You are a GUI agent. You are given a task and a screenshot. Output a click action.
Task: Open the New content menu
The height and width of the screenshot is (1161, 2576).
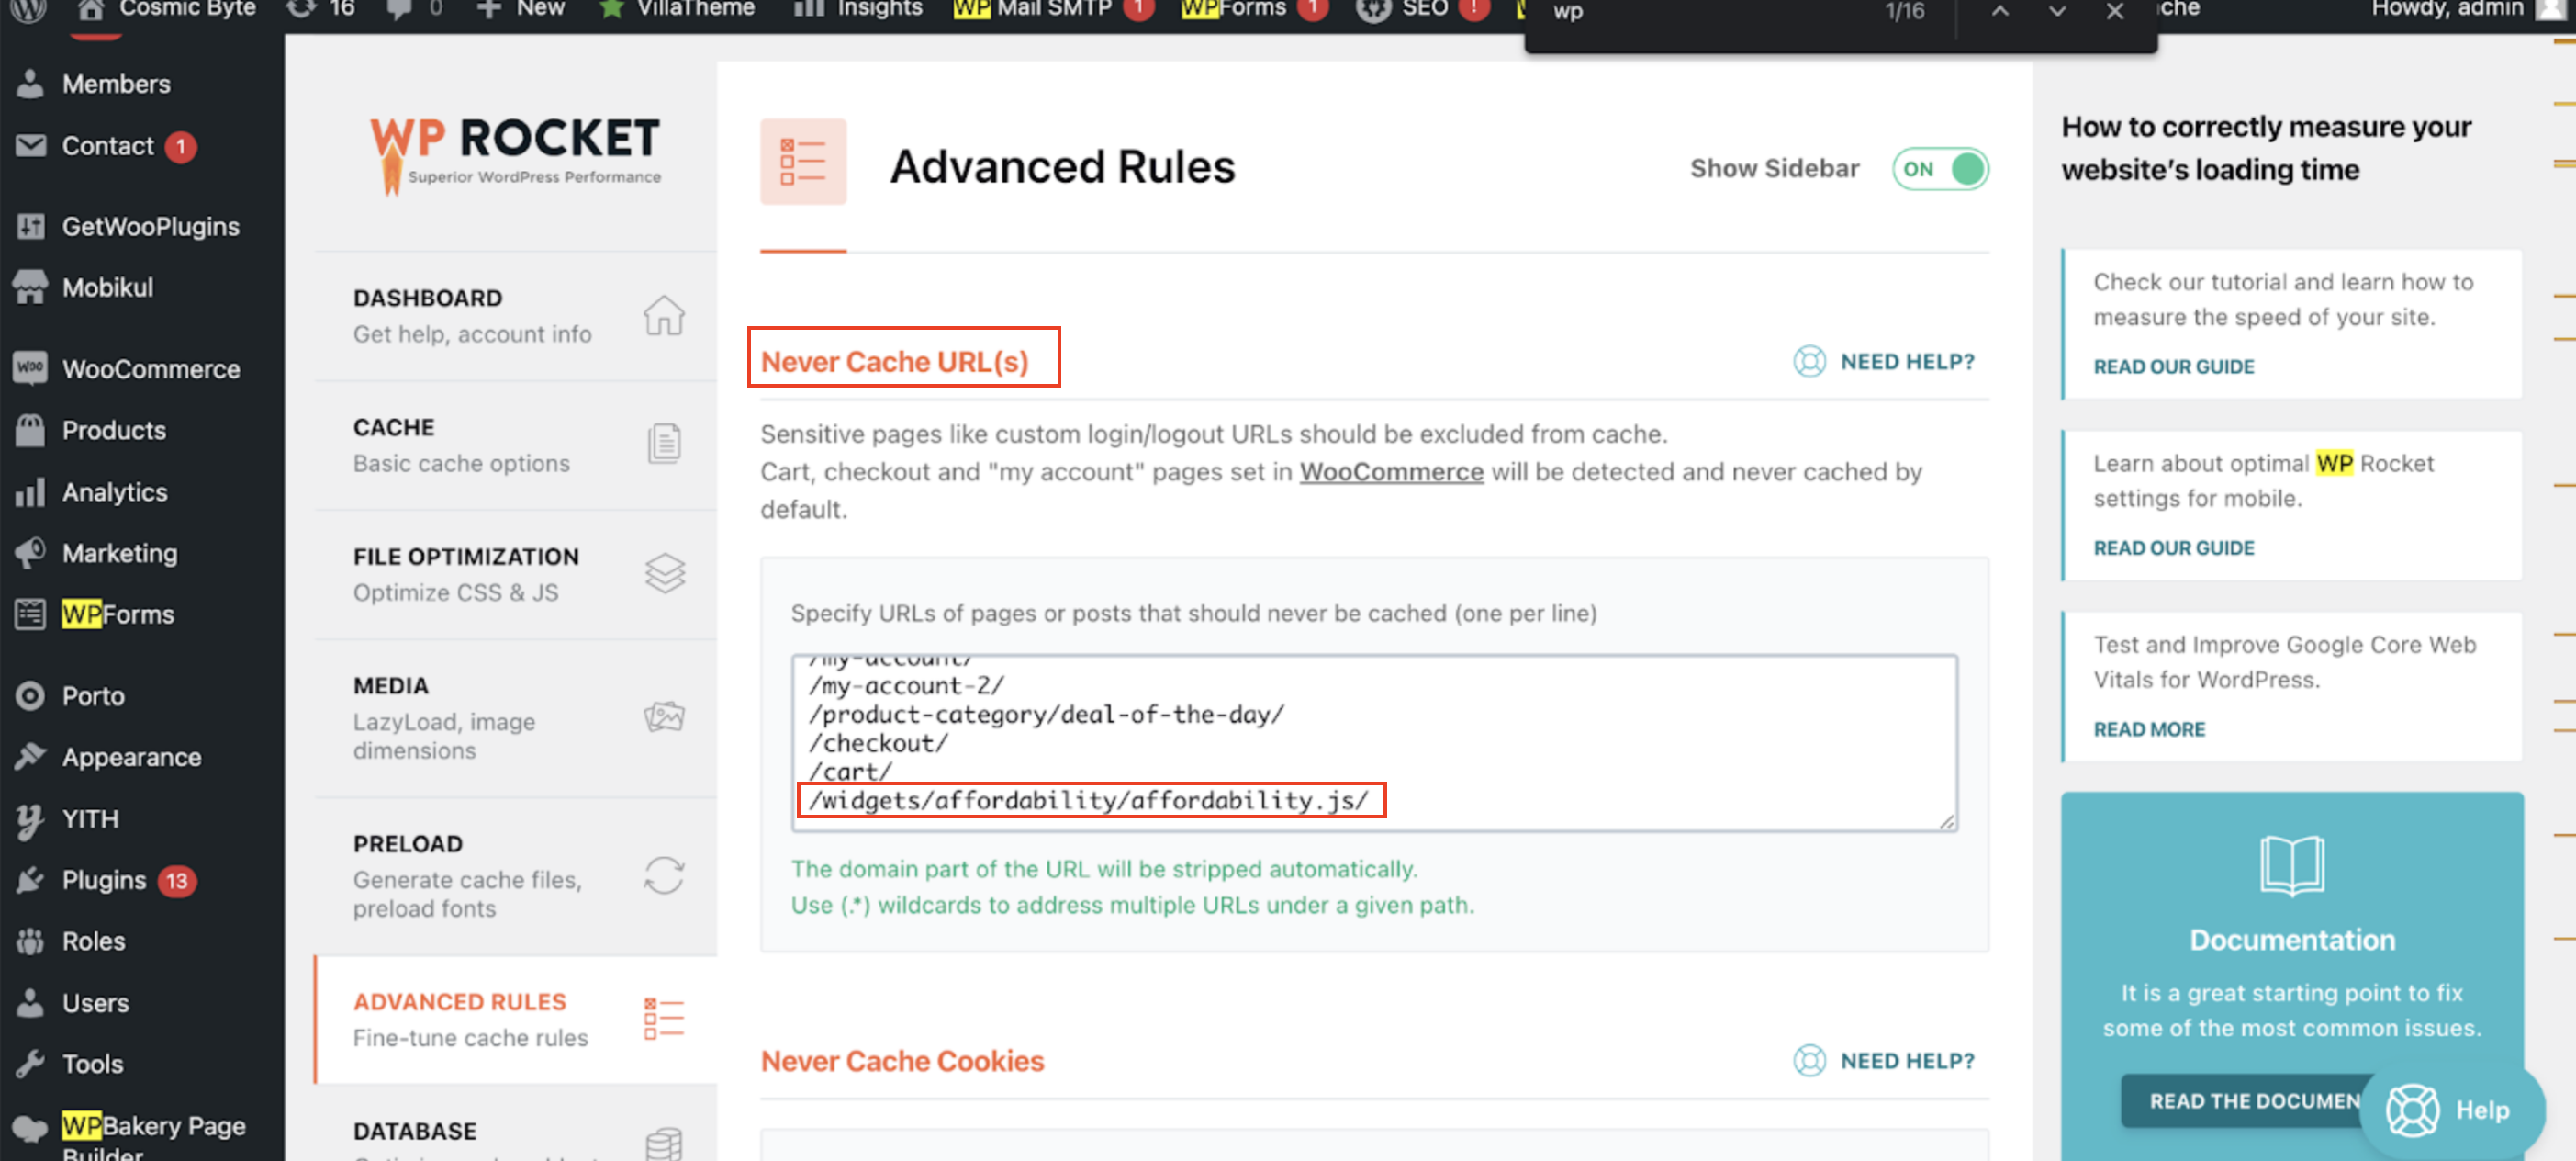click(521, 10)
